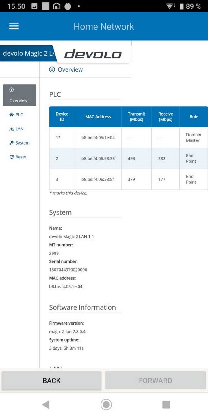Tap the Transmit (Mbps) column header

pyautogui.click(x=136, y=117)
